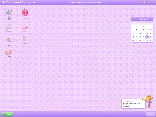Select day 14 in the calendar

click(140, 33)
